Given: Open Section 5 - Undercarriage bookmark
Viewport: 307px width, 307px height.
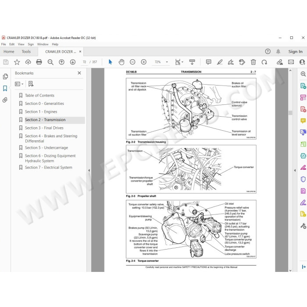Looking at the screenshot, I should click(46, 148).
